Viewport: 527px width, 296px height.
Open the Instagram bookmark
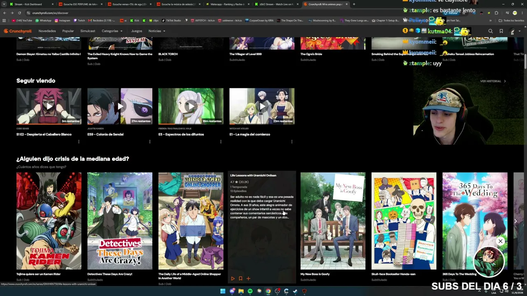point(62,20)
